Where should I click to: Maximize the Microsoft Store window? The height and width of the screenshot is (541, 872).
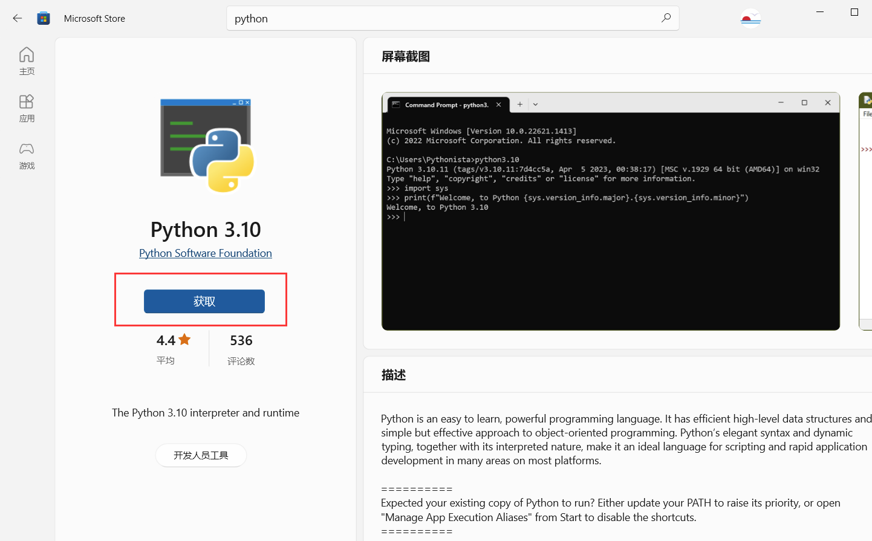[x=854, y=12]
